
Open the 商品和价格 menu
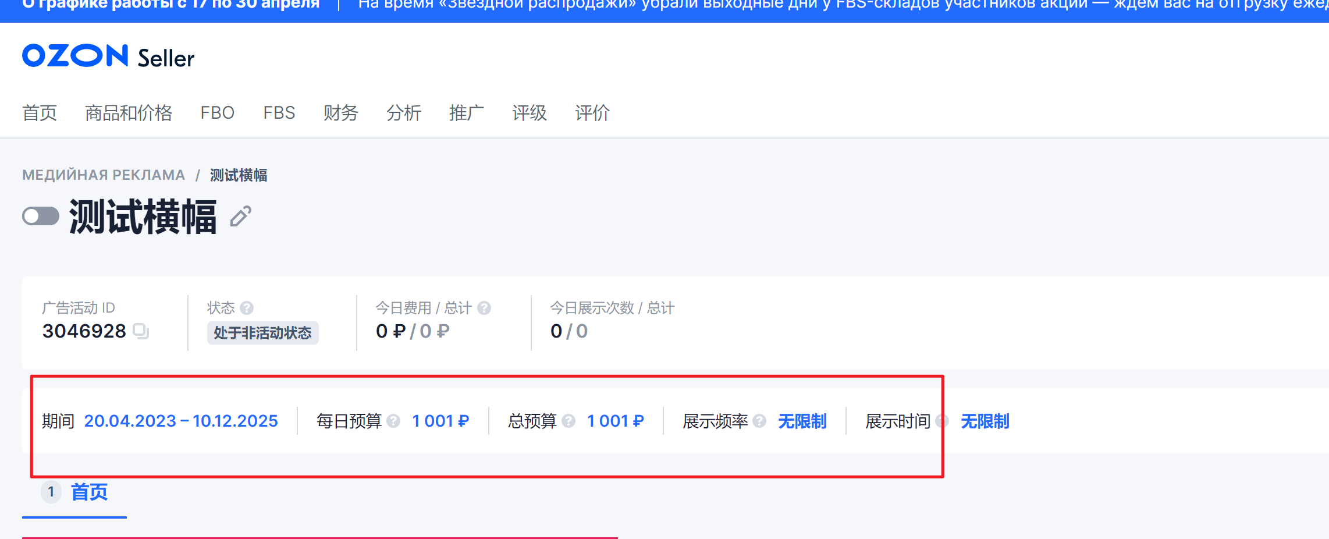129,113
